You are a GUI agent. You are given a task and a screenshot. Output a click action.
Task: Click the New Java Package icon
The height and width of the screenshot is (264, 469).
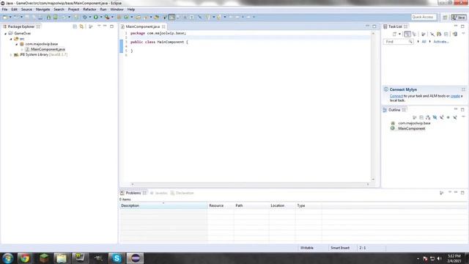pyautogui.click(x=119, y=17)
